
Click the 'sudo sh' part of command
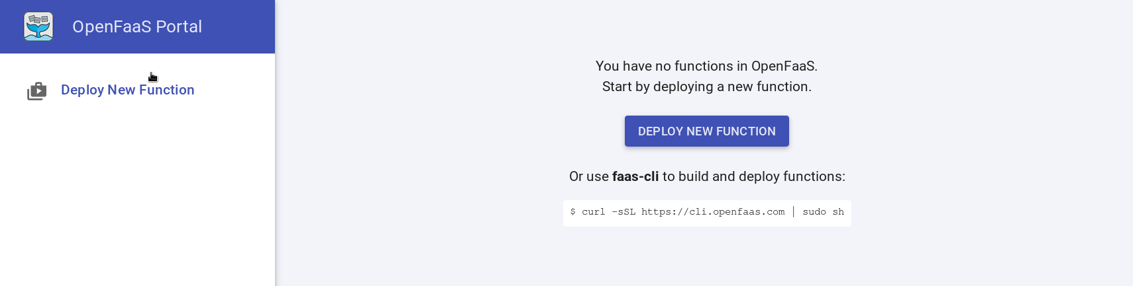(823, 212)
